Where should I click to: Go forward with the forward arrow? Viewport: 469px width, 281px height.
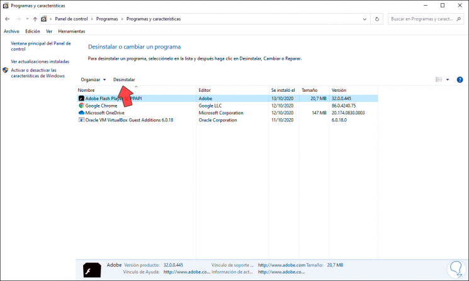click(x=18, y=19)
